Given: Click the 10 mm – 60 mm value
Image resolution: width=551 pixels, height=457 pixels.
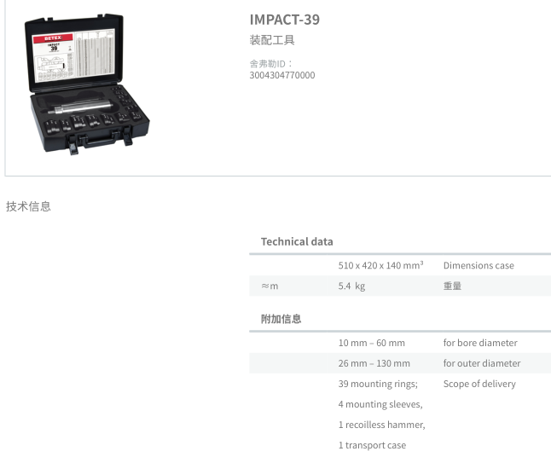Looking at the screenshot, I should pos(371,343).
